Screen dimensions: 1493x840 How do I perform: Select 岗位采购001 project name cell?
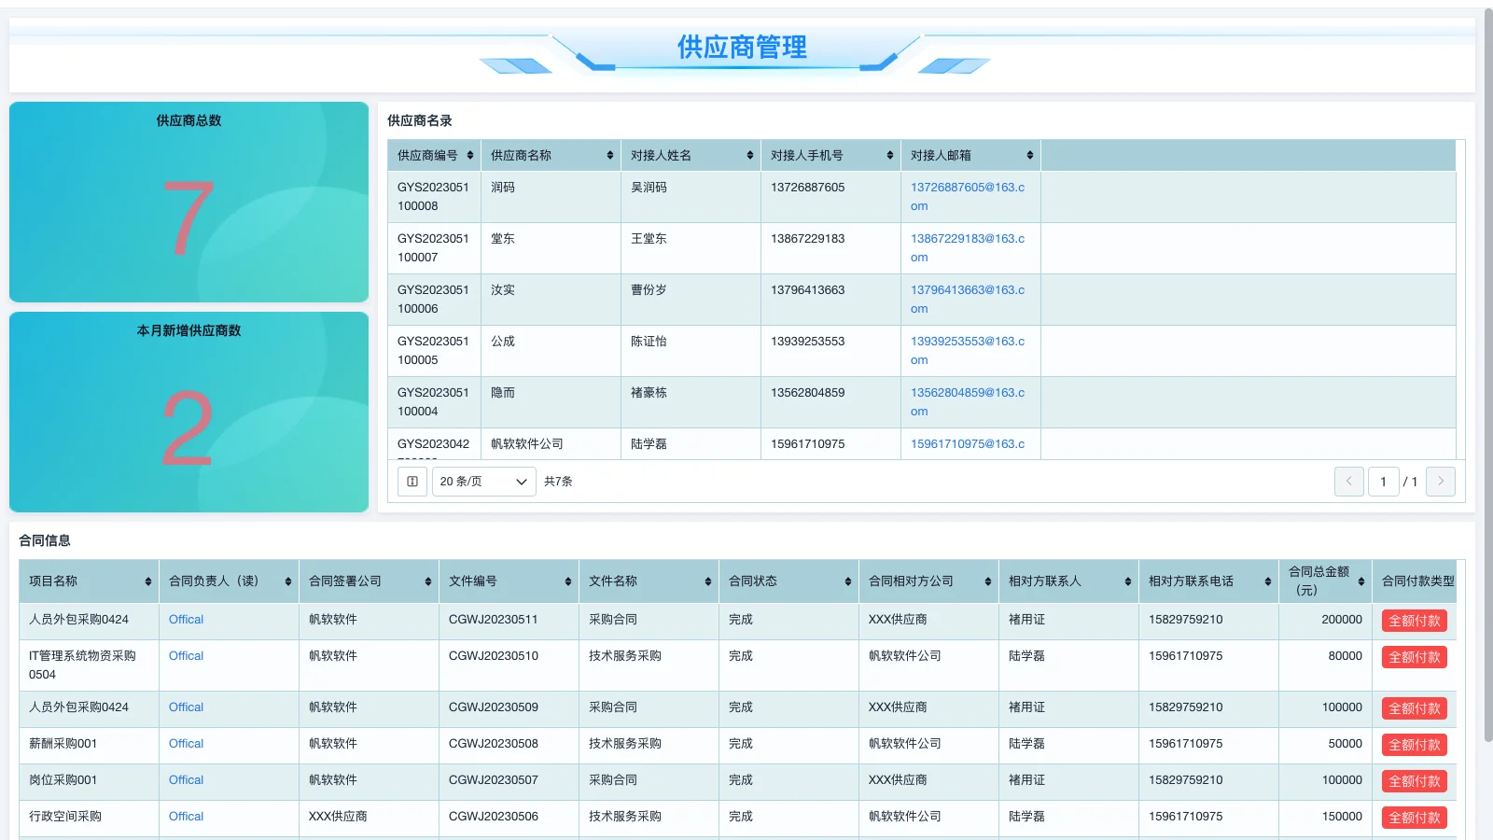coord(89,781)
